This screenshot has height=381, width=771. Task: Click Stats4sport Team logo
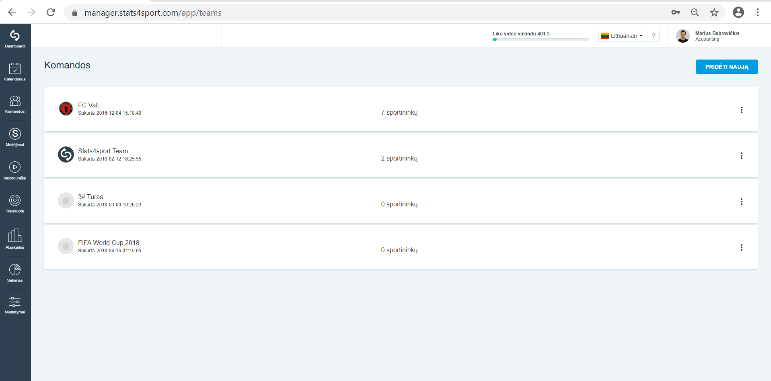[66, 154]
